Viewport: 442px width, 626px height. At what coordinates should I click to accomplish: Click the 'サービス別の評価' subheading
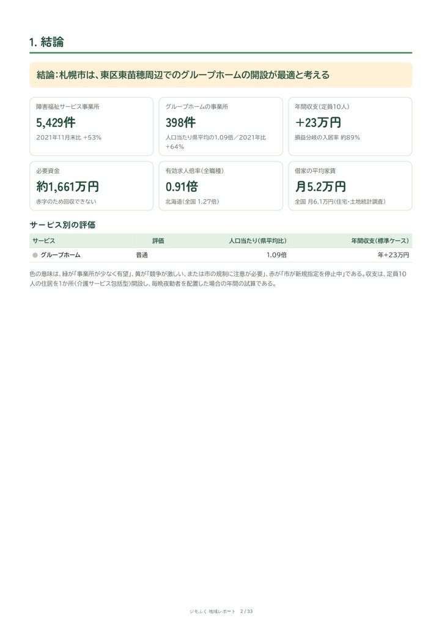[x=62, y=225]
